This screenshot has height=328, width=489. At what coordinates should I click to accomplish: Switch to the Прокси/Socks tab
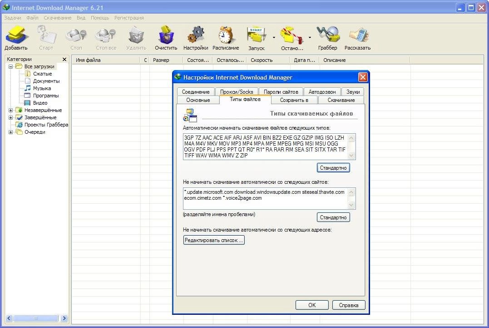coord(237,92)
